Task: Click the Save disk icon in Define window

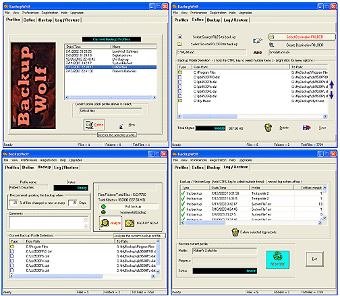Action: [x=306, y=128]
